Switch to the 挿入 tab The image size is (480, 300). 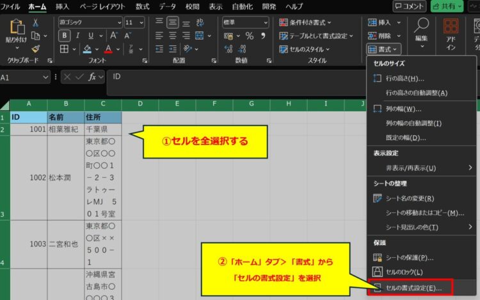click(62, 6)
